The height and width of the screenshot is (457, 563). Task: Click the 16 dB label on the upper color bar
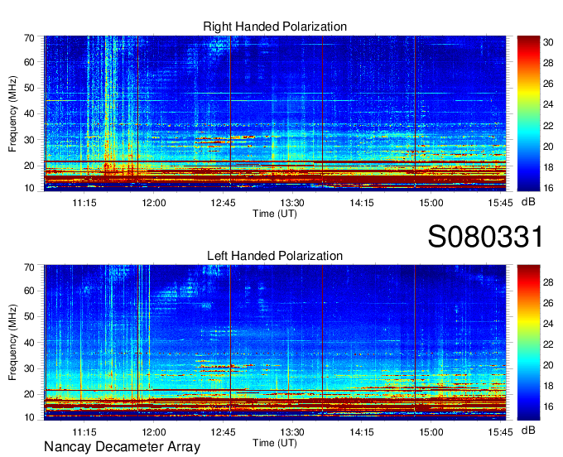pos(548,188)
